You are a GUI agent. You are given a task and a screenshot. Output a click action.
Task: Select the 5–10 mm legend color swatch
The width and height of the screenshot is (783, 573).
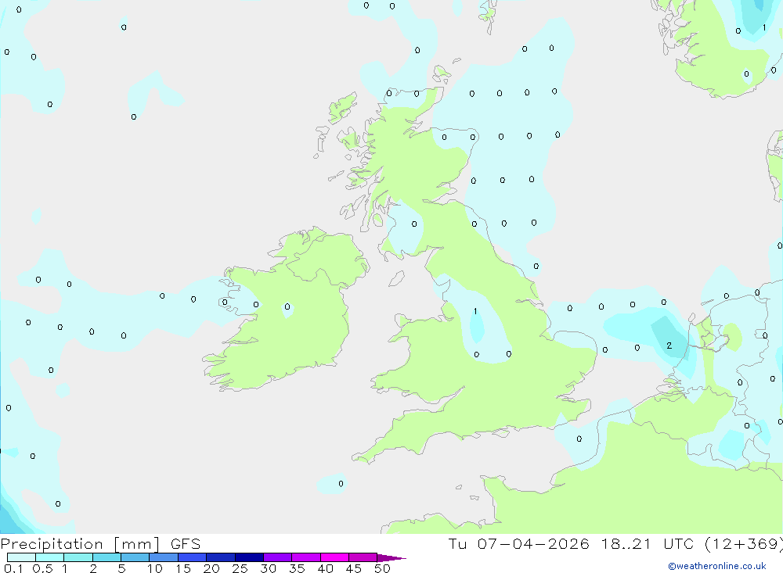135,557
